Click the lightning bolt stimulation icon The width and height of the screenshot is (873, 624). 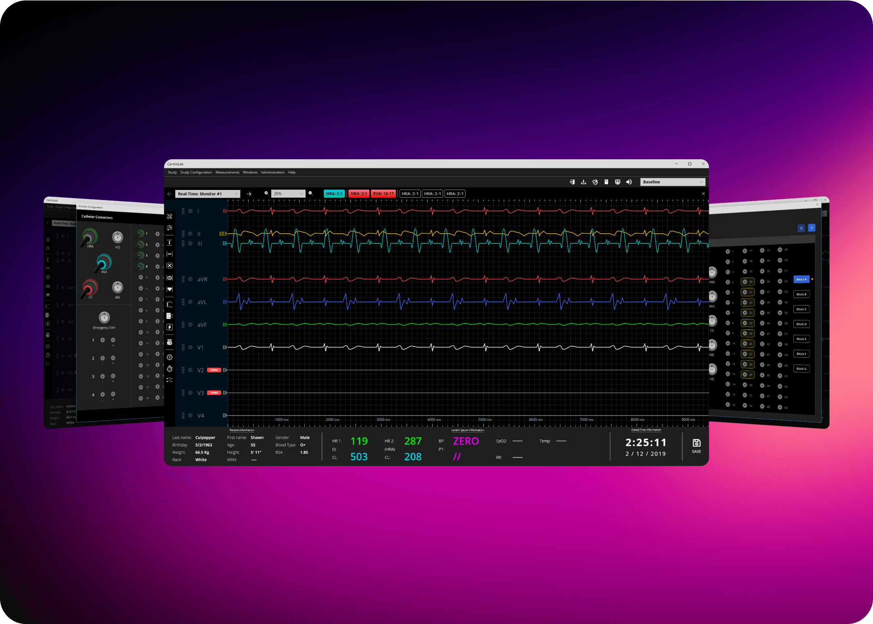[x=170, y=327]
